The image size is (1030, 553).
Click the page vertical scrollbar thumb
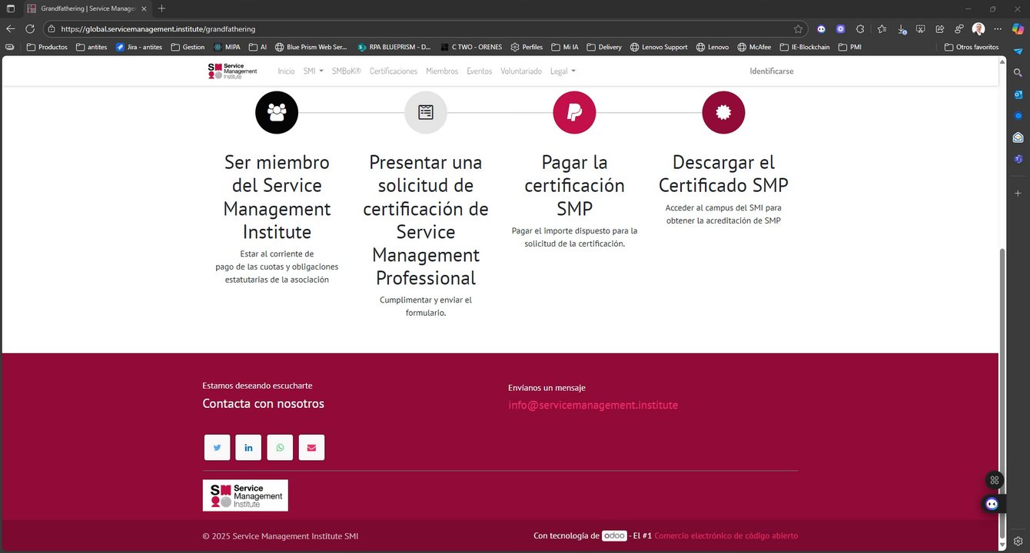tap(1002, 393)
